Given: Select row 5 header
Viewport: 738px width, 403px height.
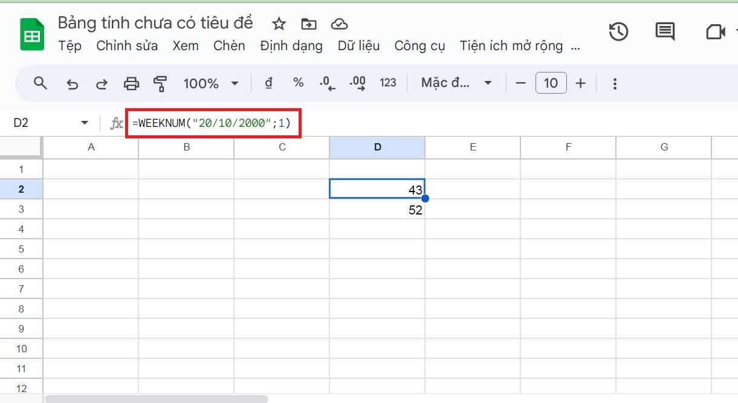Looking at the screenshot, I should pyautogui.click(x=21, y=249).
